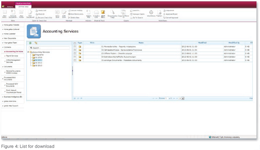Click the Edit Document ribbon icon
The image size is (260, 150).
(x=30, y=12)
